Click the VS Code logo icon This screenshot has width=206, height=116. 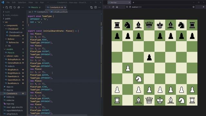tap(3, 2)
